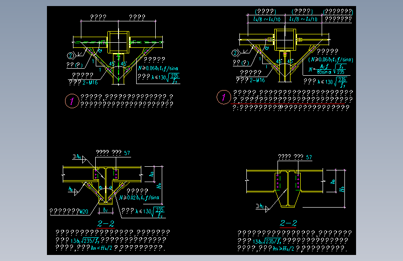Click the 2-2 title above the hb≥Hb/2 note
Image resolution: width=403 pixels, height=261 pixels.
tap(288, 223)
